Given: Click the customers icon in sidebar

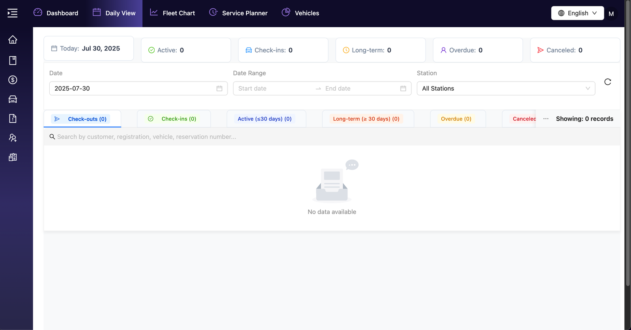Looking at the screenshot, I should pos(13,138).
